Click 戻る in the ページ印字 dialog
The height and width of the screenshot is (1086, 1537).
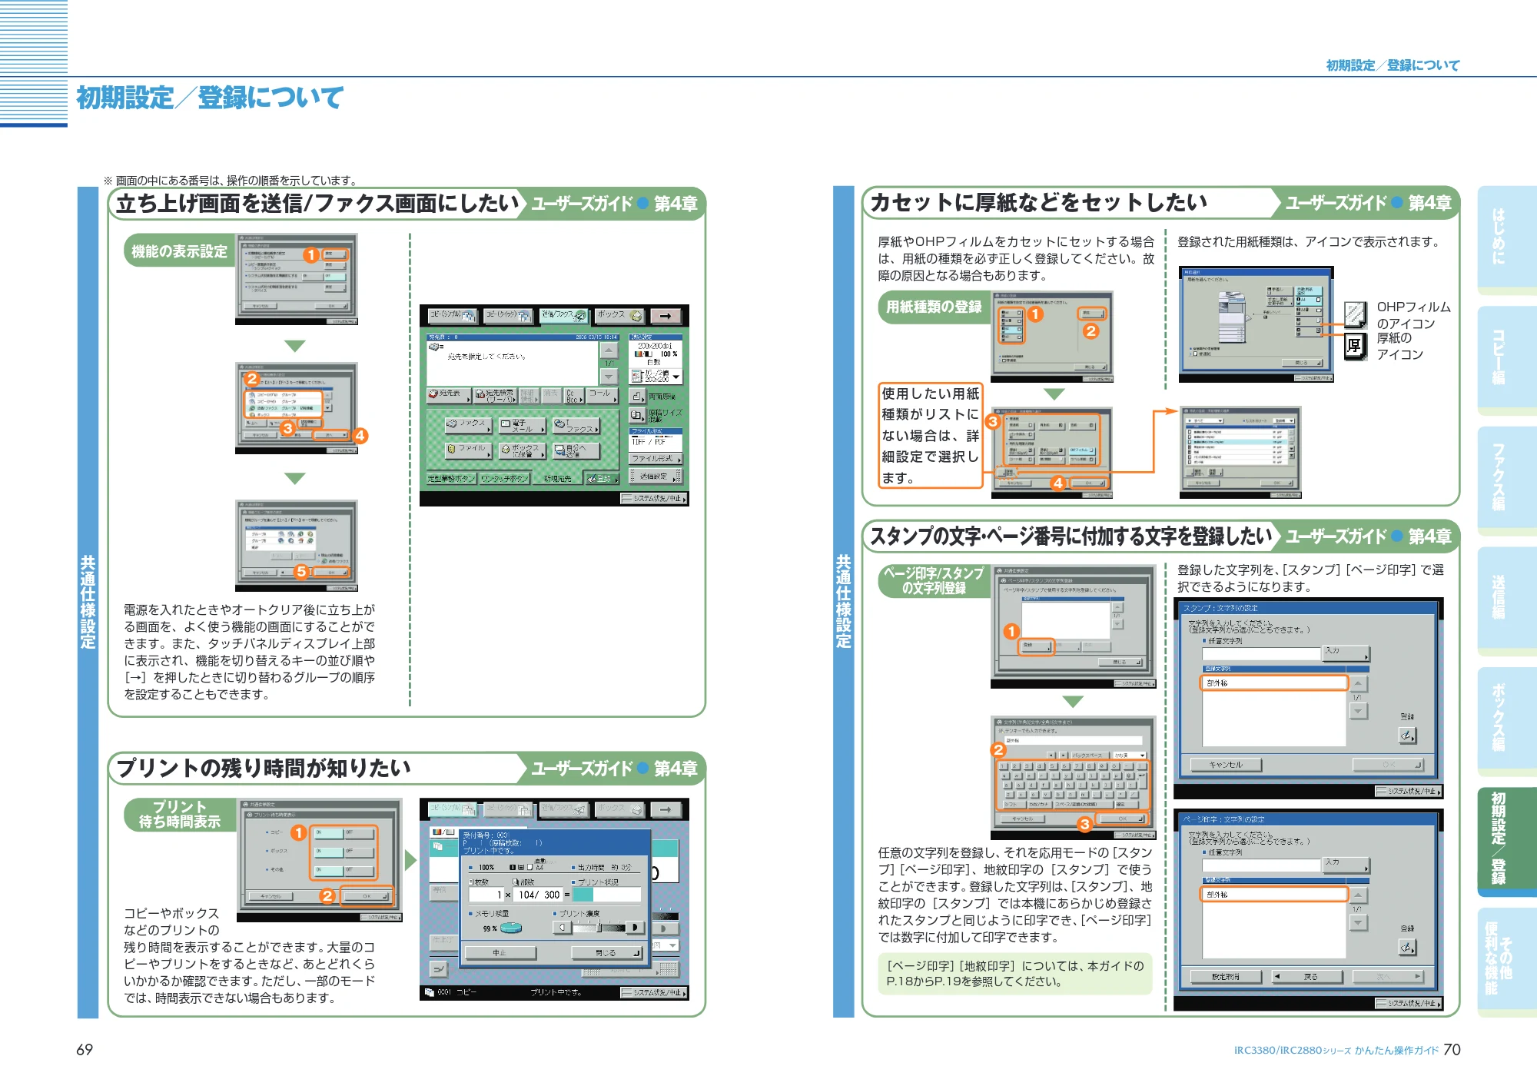[x=1307, y=977]
